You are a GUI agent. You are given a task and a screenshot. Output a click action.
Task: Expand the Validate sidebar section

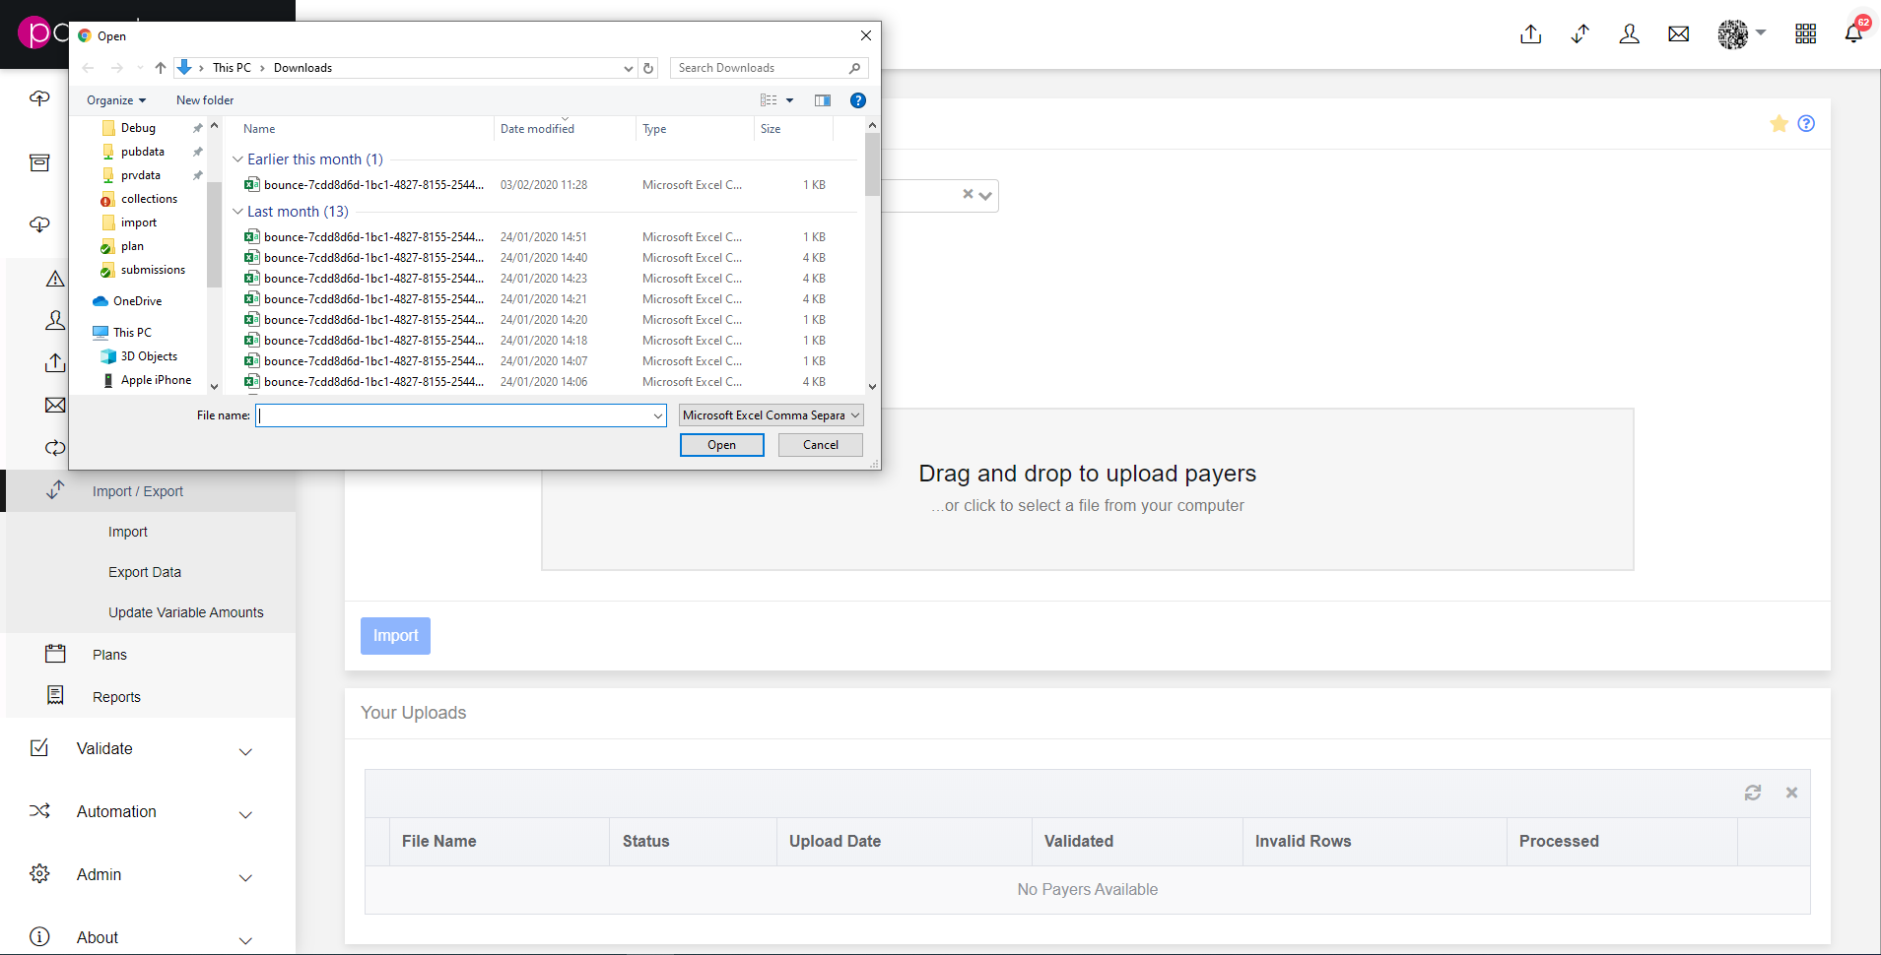coord(246,751)
